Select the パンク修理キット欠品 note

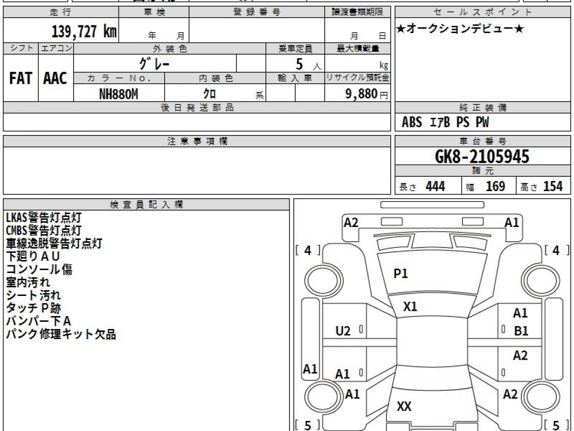coord(61,334)
